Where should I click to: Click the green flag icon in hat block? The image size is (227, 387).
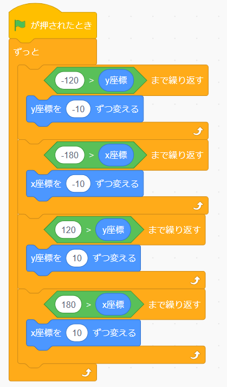(20, 25)
